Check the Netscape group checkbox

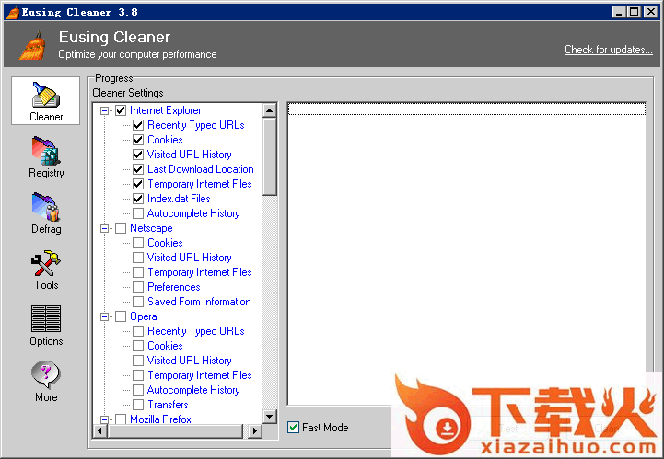click(x=121, y=228)
